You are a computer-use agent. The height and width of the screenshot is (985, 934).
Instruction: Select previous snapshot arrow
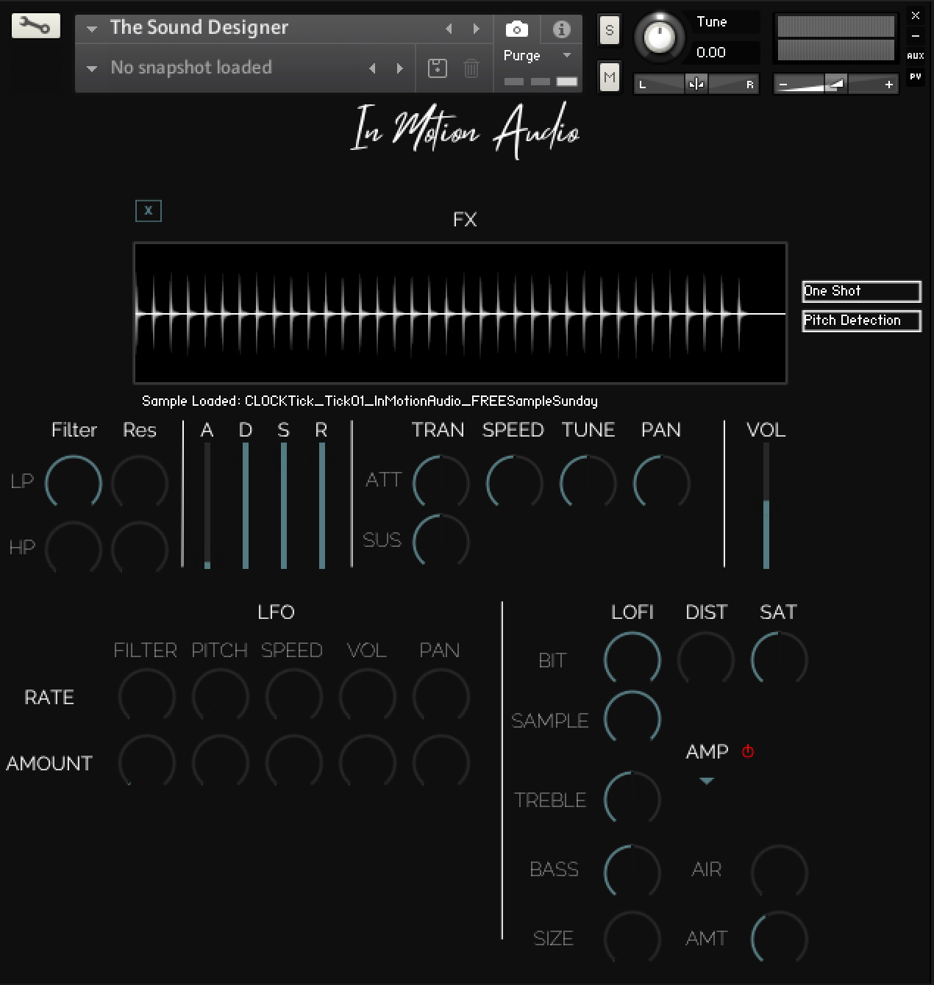pyautogui.click(x=372, y=68)
